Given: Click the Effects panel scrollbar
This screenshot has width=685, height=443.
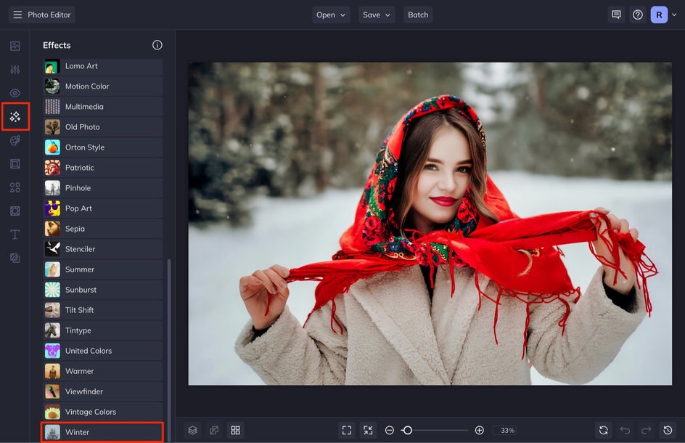Looking at the screenshot, I should 169,350.
